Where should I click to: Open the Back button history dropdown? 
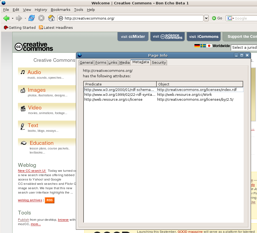coord(13,19)
